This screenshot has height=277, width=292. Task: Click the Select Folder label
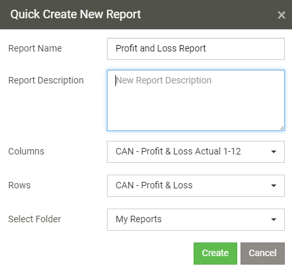tap(35, 219)
